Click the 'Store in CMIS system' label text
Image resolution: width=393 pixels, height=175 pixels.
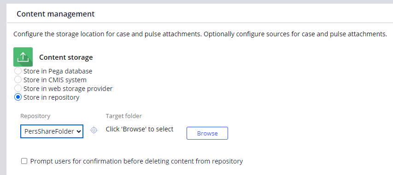[x=55, y=80]
